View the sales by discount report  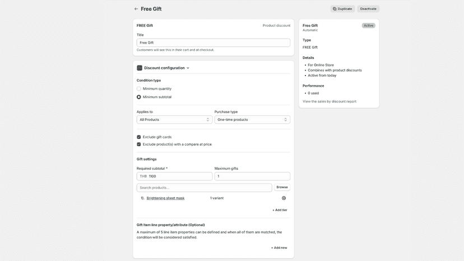(x=330, y=101)
